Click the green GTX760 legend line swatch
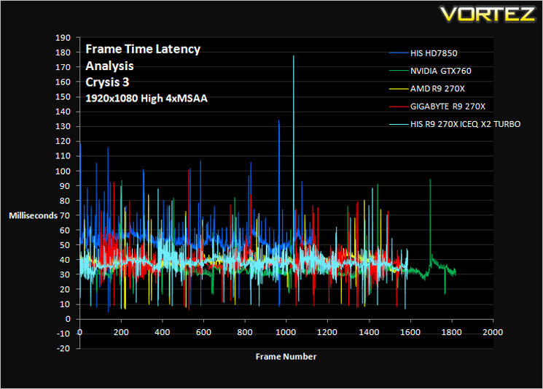 399,71
